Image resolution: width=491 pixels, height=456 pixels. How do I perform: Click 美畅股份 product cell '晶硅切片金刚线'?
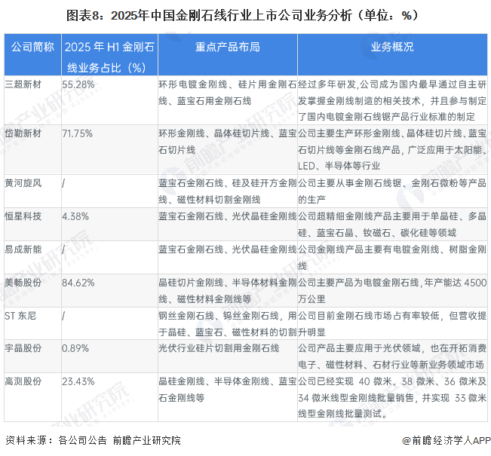click(191, 283)
